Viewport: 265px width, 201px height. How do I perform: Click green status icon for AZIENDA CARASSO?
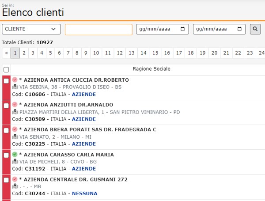[15, 155]
